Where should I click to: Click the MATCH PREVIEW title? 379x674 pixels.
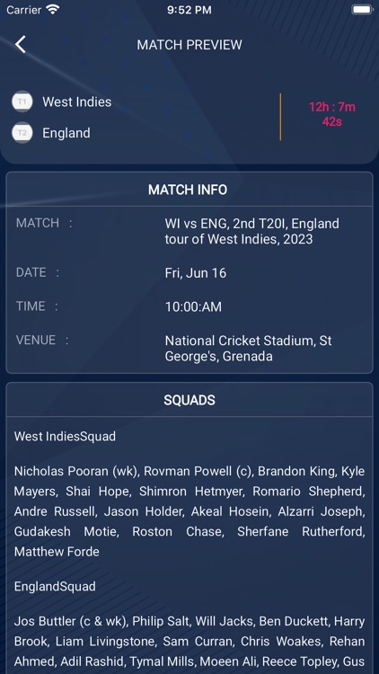point(189,45)
